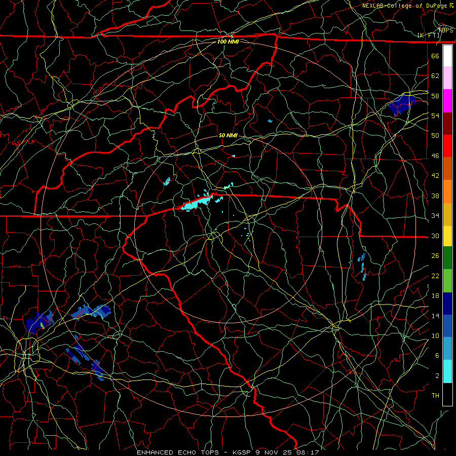The height and width of the screenshot is (456, 456).
Task: Click the '08:17' timestamp in the footer
Action: (308, 452)
